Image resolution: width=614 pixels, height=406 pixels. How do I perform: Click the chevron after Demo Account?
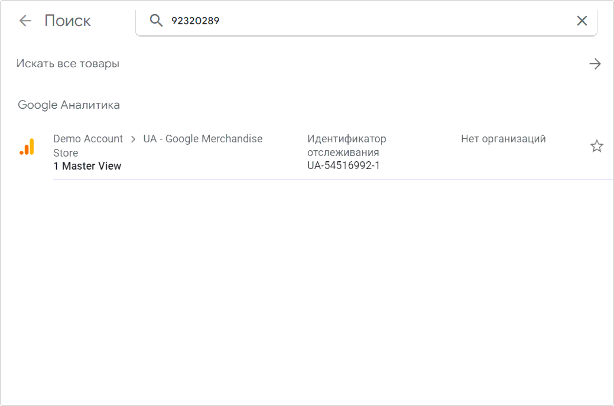[133, 139]
